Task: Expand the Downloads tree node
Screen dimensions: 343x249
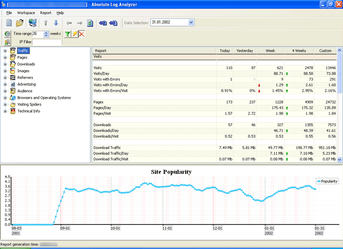Action: coord(5,64)
